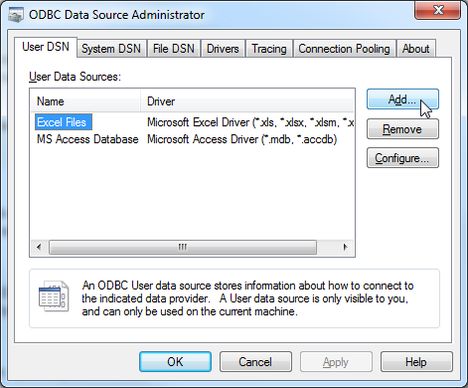The image size is (468, 388).
Task: Select the User DSN tab
Action: (46, 47)
